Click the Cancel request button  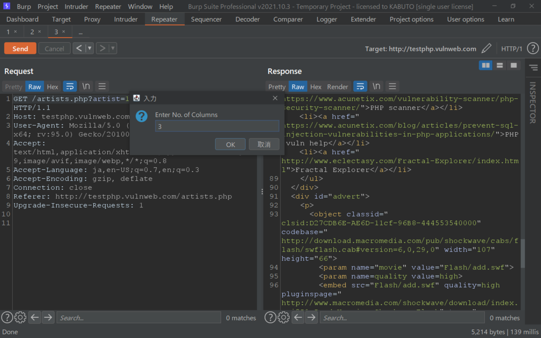(54, 49)
